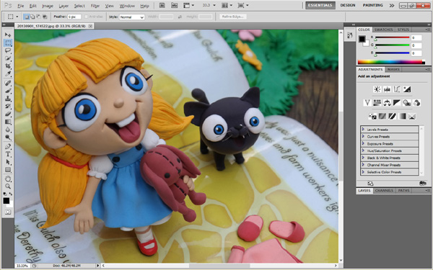Select the History Brush tool
This screenshot has width=433, height=270.
tap(8, 106)
